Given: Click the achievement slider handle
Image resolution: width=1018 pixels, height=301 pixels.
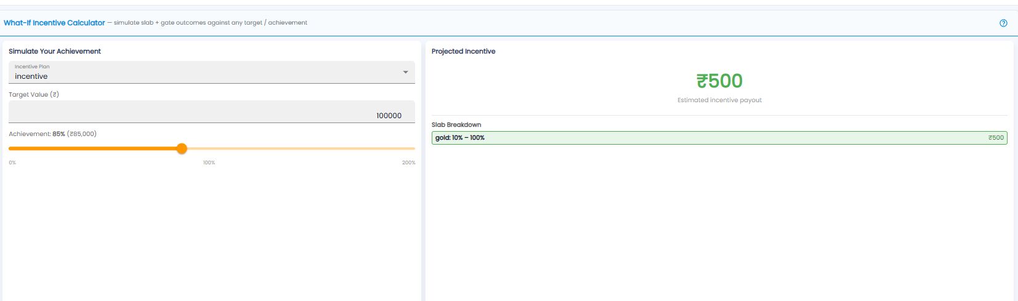Looking at the screenshot, I should [182, 148].
